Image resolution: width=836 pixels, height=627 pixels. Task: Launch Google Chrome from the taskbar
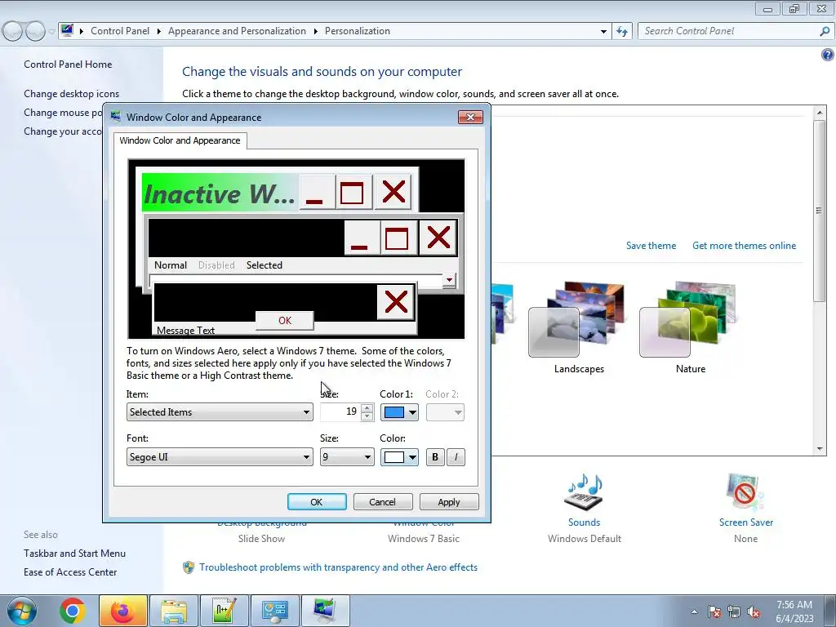point(73,611)
